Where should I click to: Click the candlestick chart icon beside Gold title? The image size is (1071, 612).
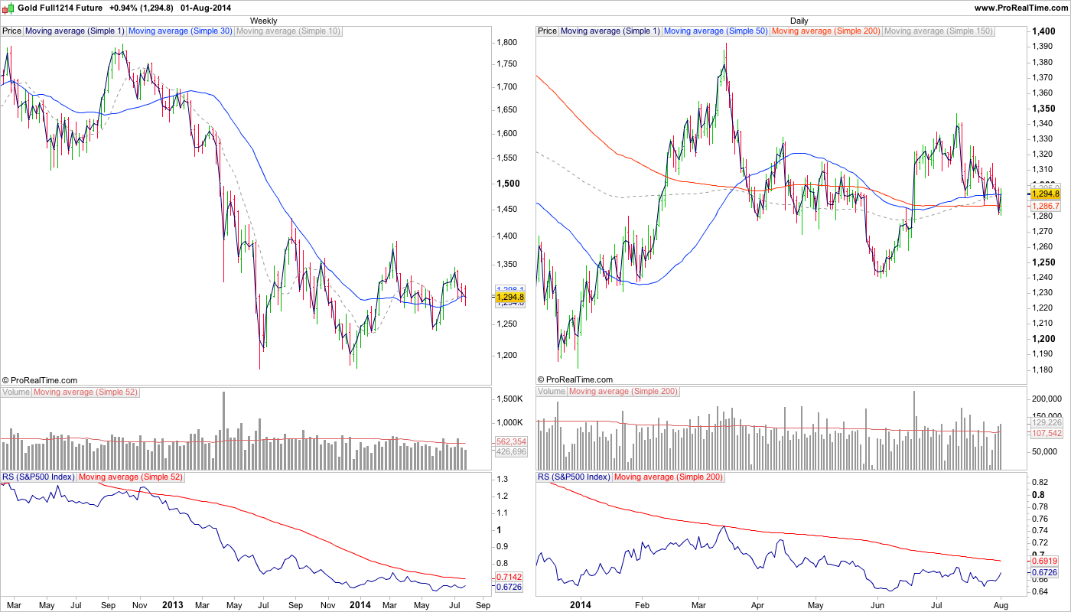pos(10,8)
